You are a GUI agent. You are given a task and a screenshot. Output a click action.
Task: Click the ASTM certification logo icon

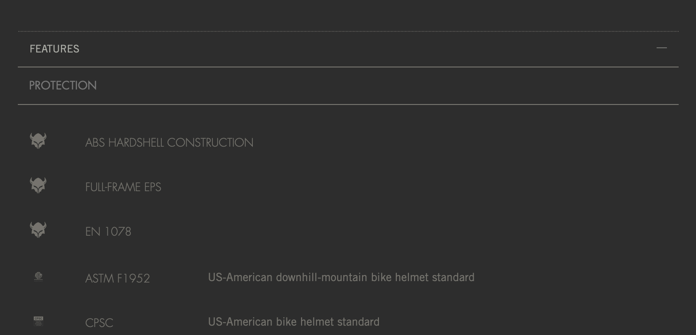click(x=38, y=276)
